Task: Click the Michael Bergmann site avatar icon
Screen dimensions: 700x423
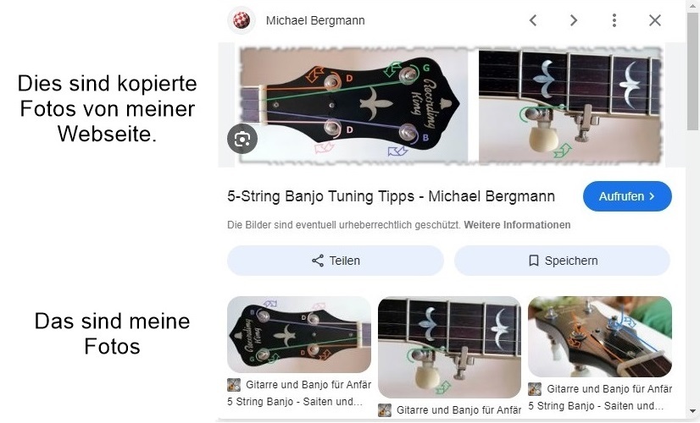Action: point(242,20)
